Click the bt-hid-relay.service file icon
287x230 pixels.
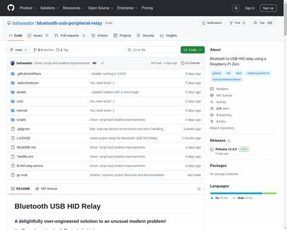(x=13, y=166)
